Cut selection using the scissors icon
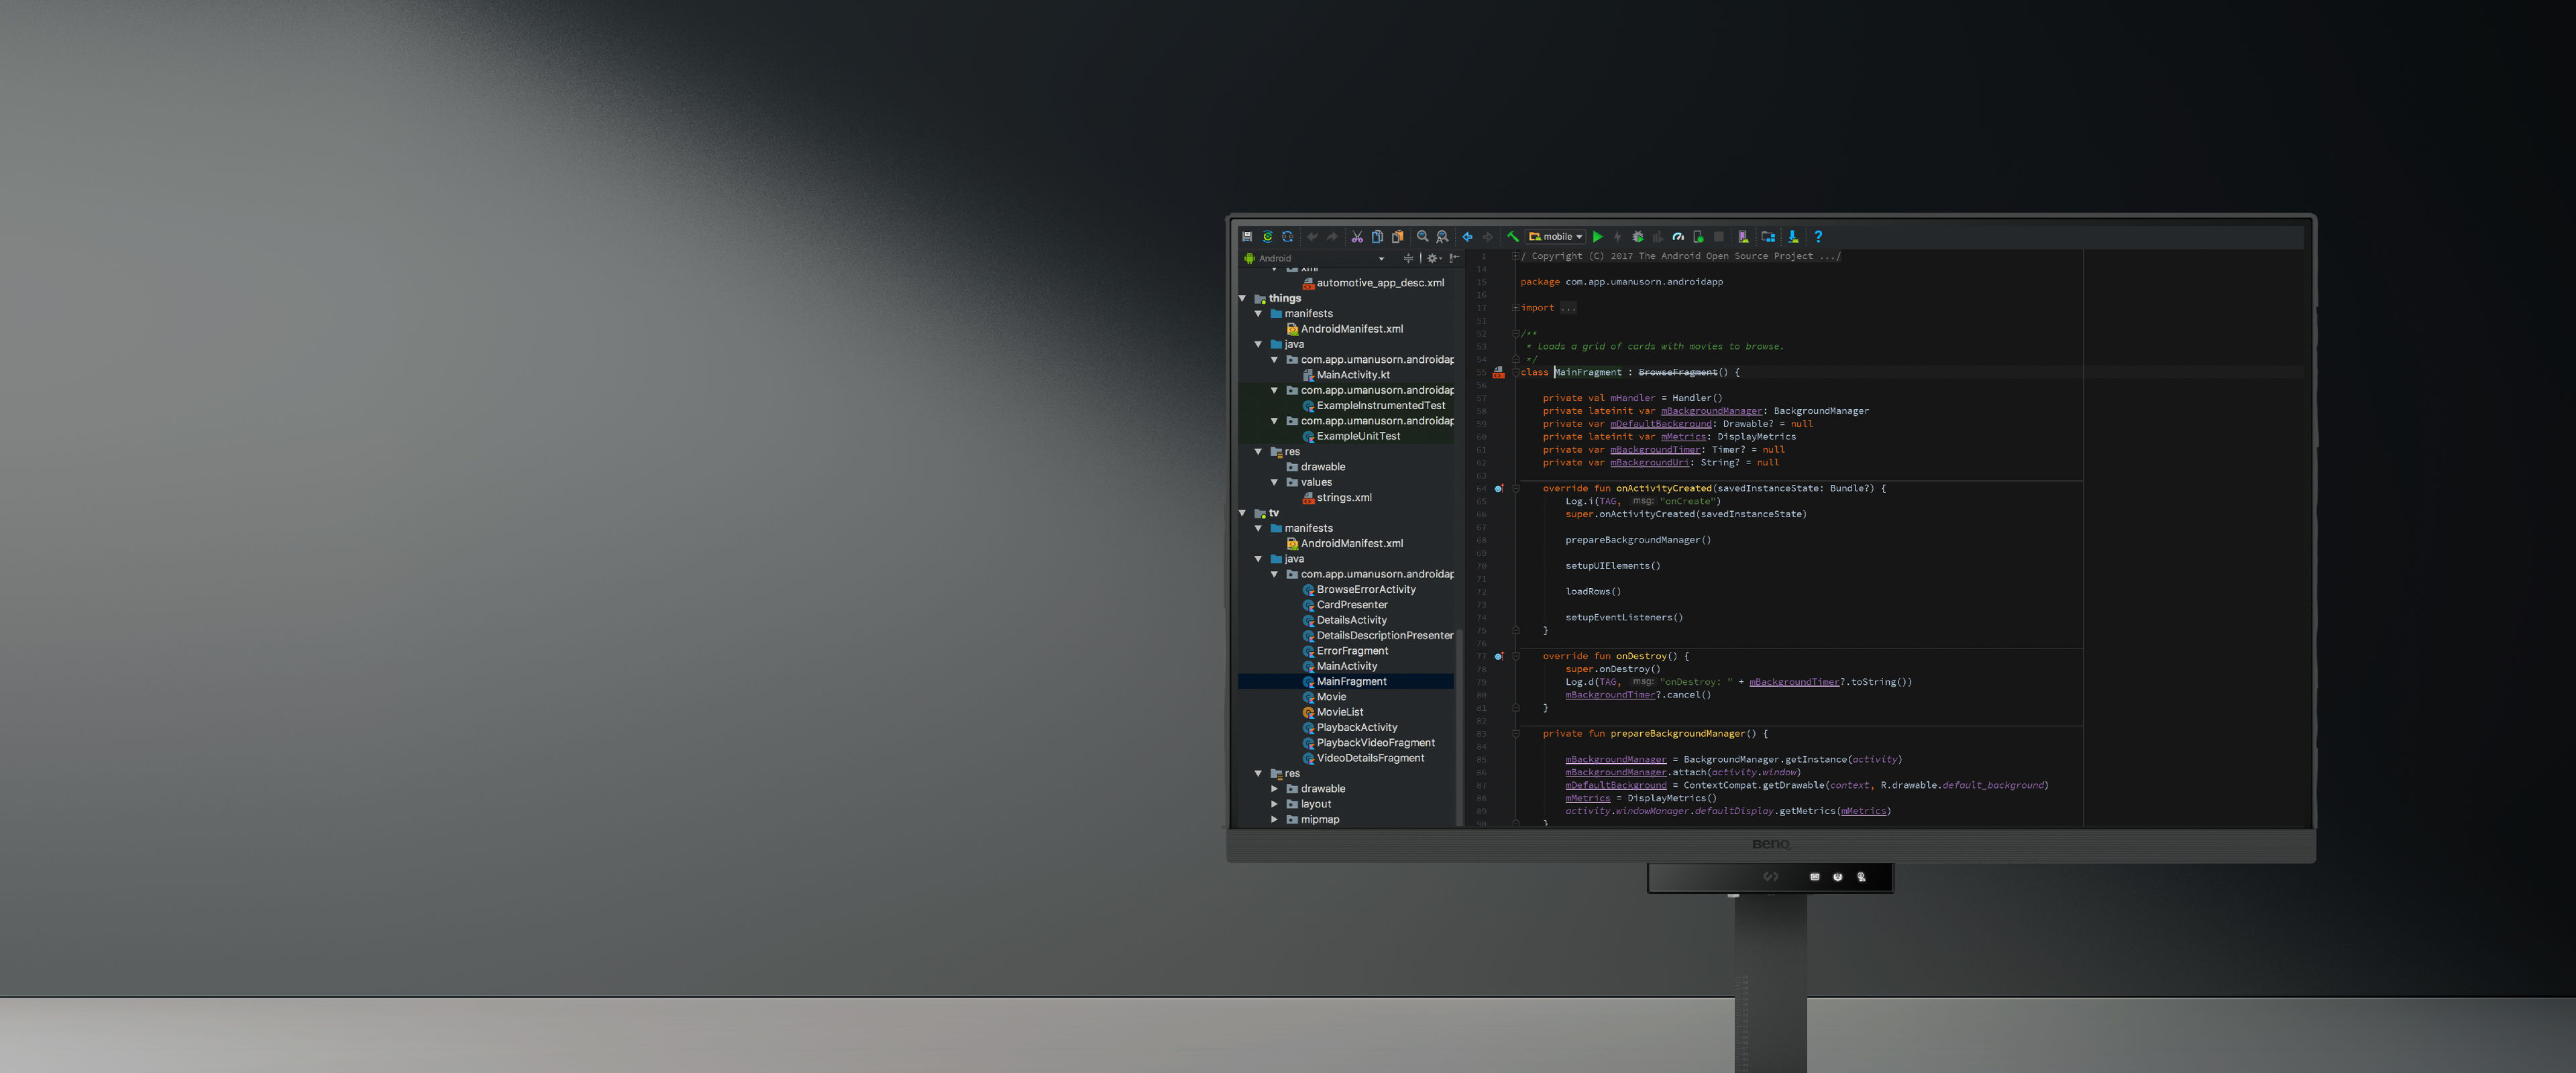Image resolution: width=2576 pixels, height=1073 pixels. [1357, 237]
